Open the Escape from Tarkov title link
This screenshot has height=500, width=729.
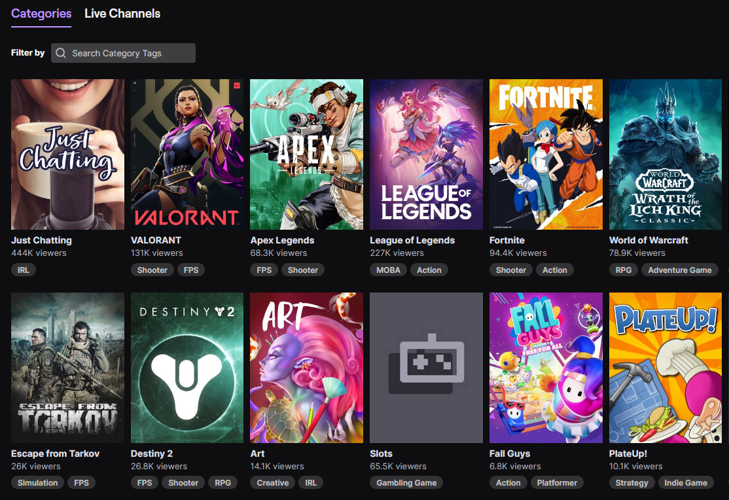pyautogui.click(x=56, y=454)
